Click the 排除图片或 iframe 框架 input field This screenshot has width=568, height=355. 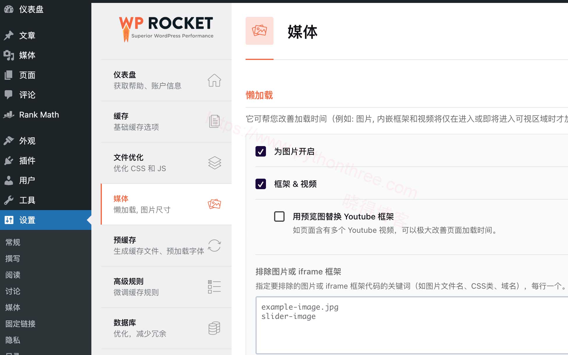[409, 323]
